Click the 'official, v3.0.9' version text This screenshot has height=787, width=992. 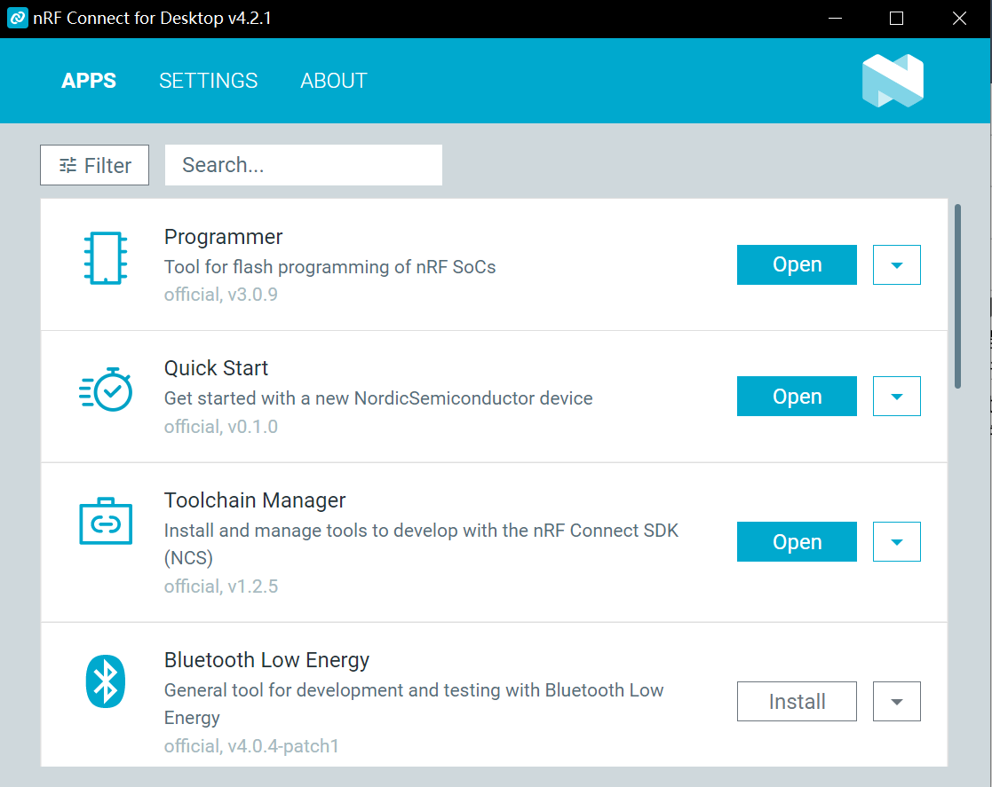pos(221,295)
